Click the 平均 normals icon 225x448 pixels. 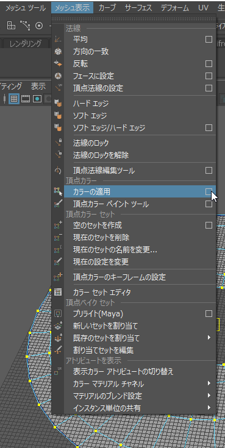tap(58, 40)
